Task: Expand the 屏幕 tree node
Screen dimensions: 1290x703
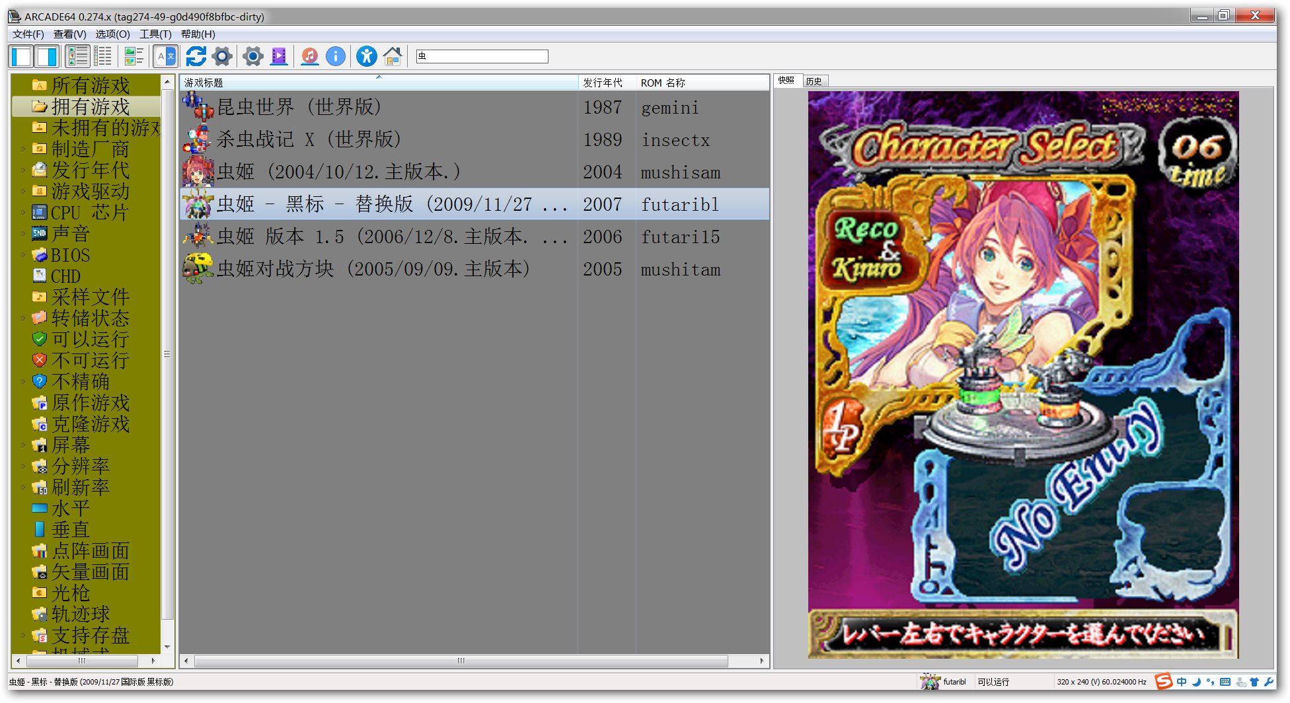Action: [23, 445]
